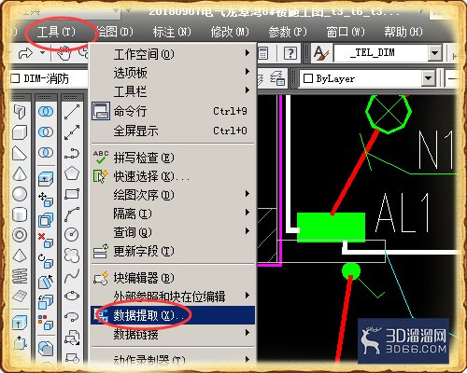The image size is (467, 373).
Task: Click the Subtract solids icon
Action: click(x=46, y=132)
